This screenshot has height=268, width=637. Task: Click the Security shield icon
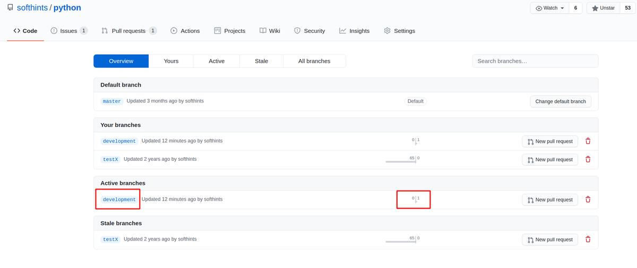click(x=297, y=31)
